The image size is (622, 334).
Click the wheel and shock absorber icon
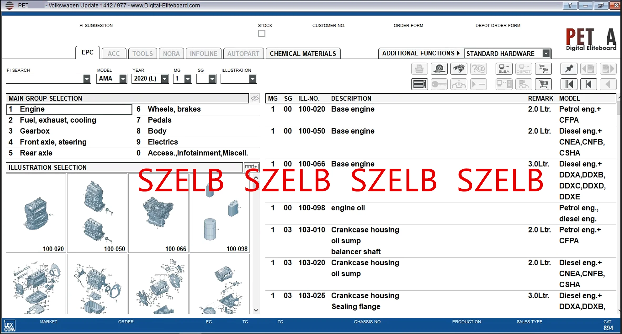click(439, 69)
